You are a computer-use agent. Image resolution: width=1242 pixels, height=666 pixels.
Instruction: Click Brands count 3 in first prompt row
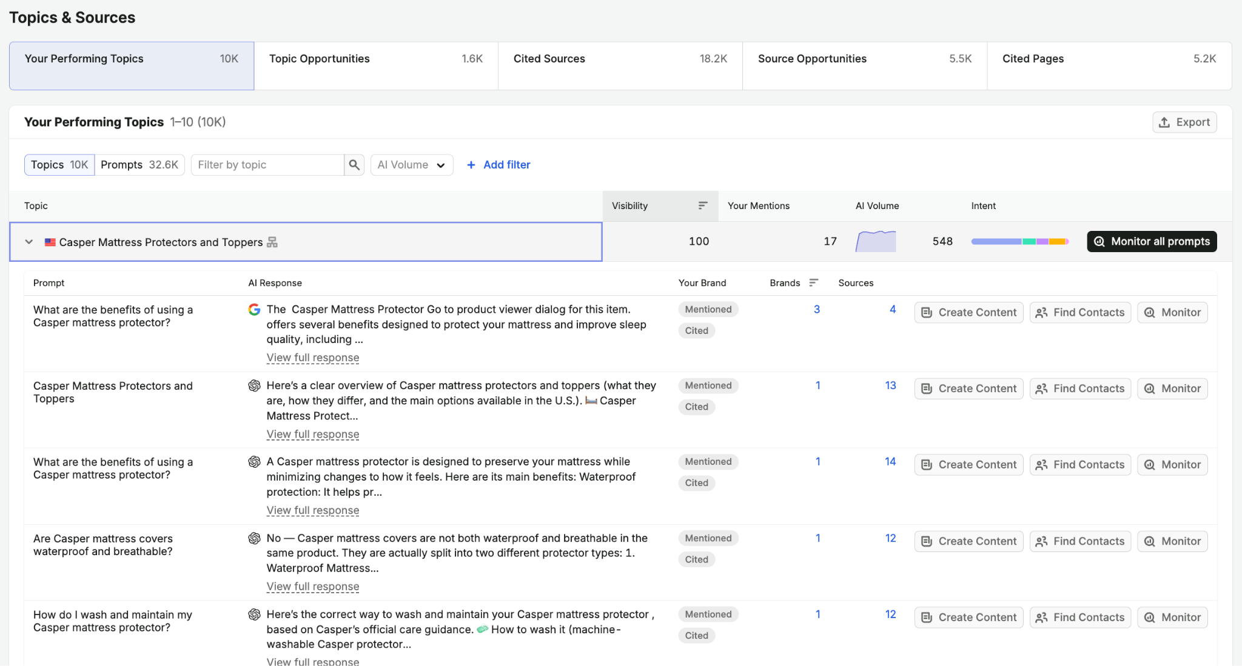point(817,310)
